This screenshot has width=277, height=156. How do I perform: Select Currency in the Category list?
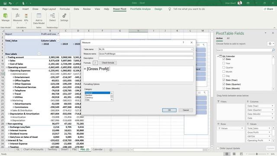[97, 97]
